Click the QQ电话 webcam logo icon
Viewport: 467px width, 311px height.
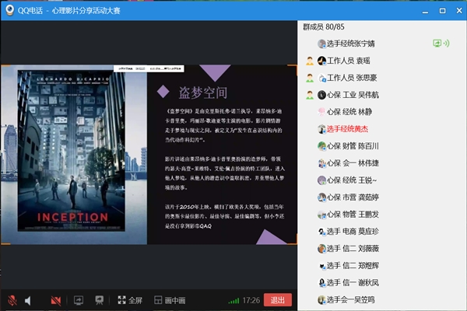[x=10, y=10]
